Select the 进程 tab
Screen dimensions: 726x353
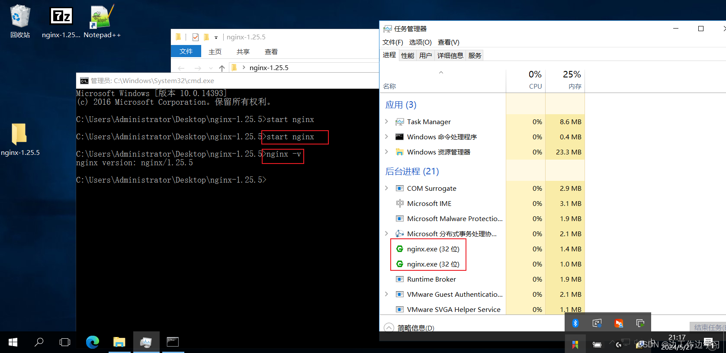pyautogui.click(x=389, y=55)
